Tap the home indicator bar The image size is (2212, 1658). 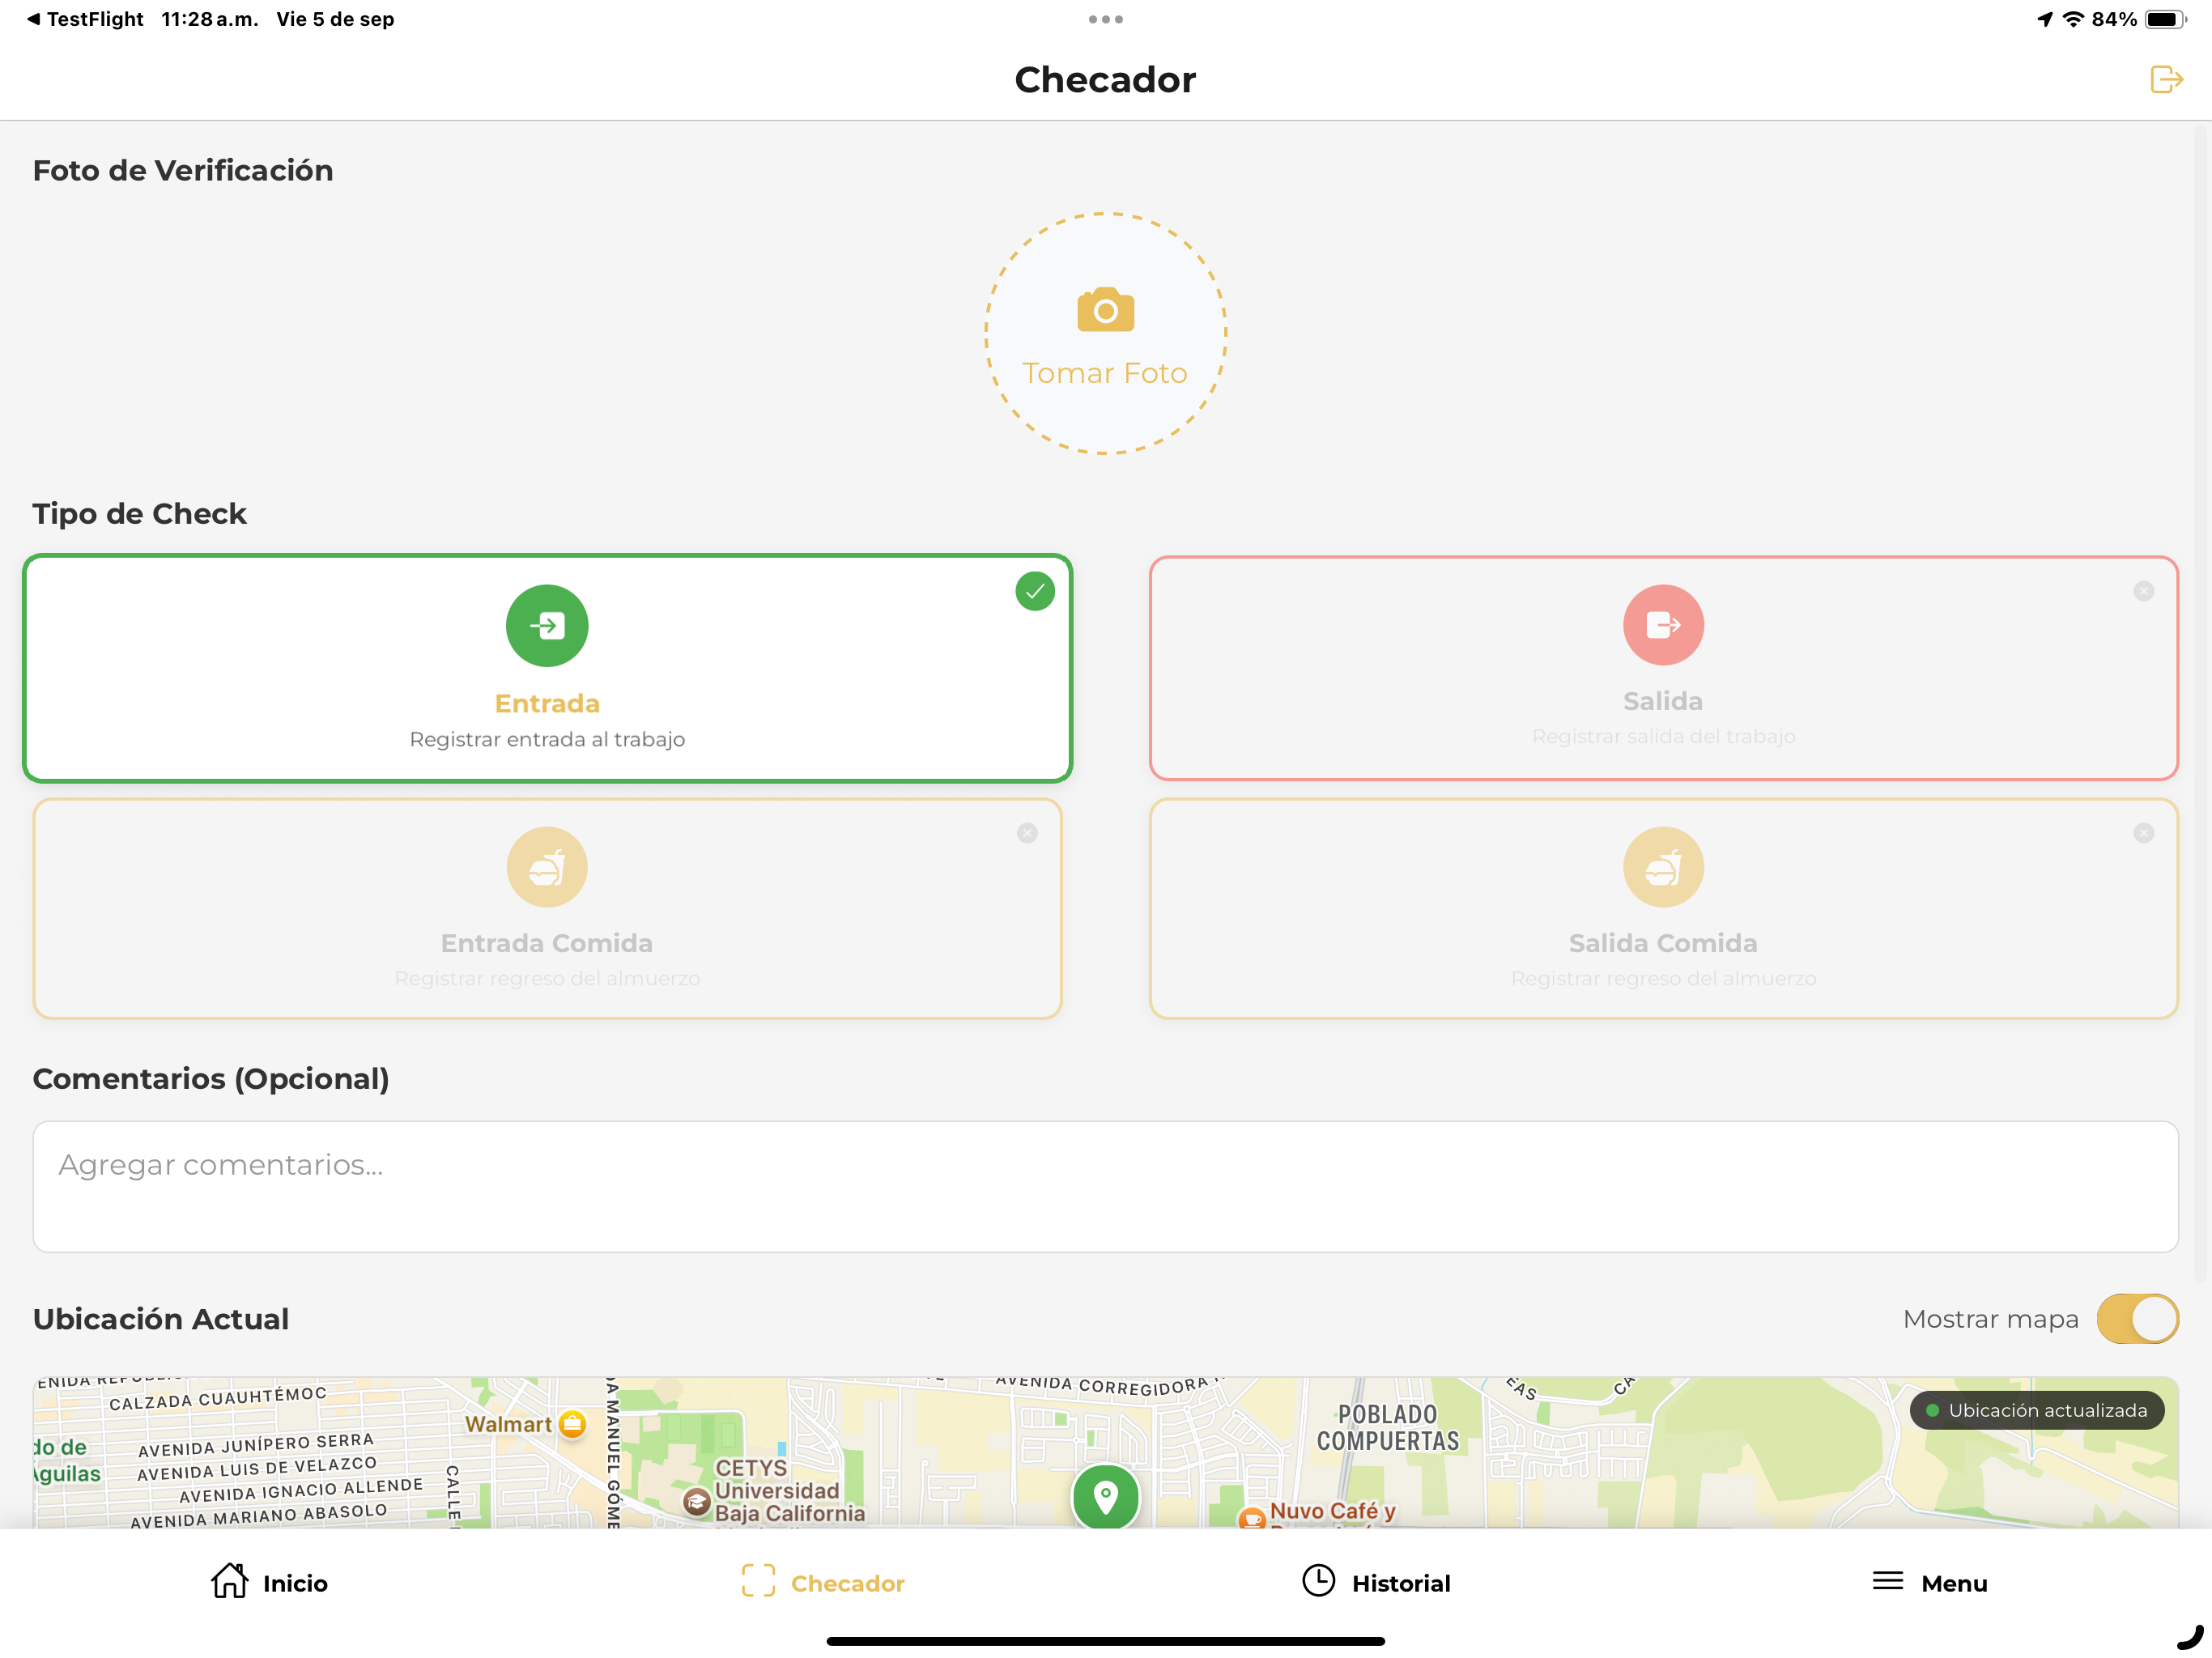(x=1105, y=1641)
